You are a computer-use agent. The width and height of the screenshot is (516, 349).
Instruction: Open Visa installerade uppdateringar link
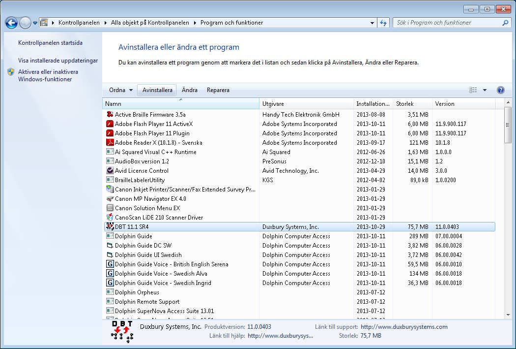click(x=58, y=61)
